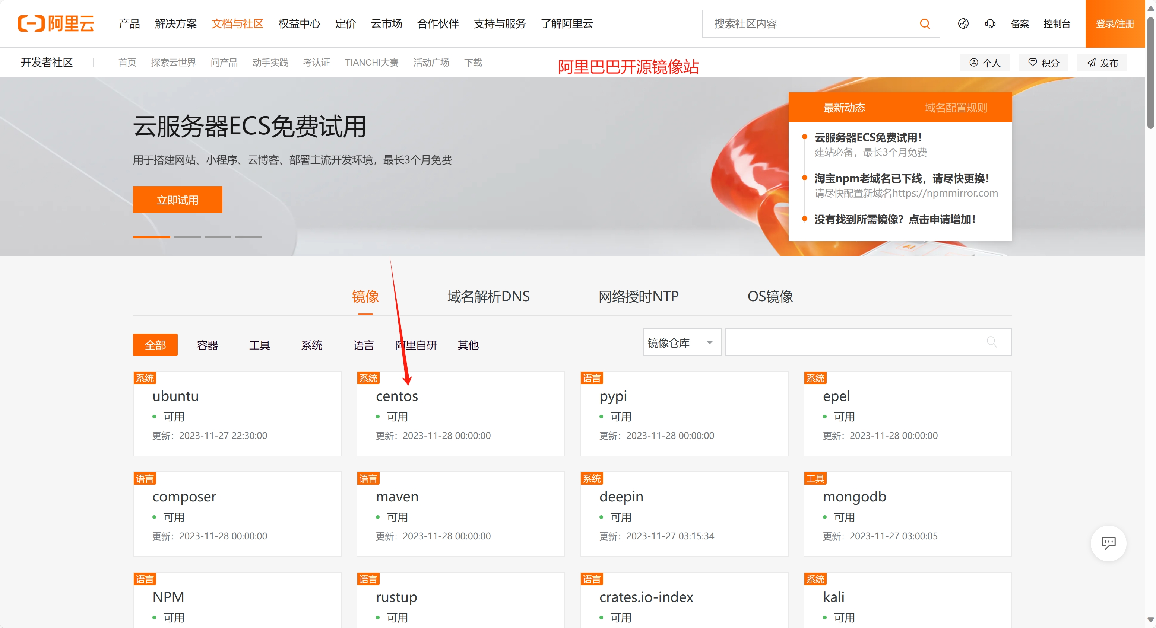This screenshot has width=1156, height=628.
Task: Click the customer service headset icon
Action: [x=990, y=24]
